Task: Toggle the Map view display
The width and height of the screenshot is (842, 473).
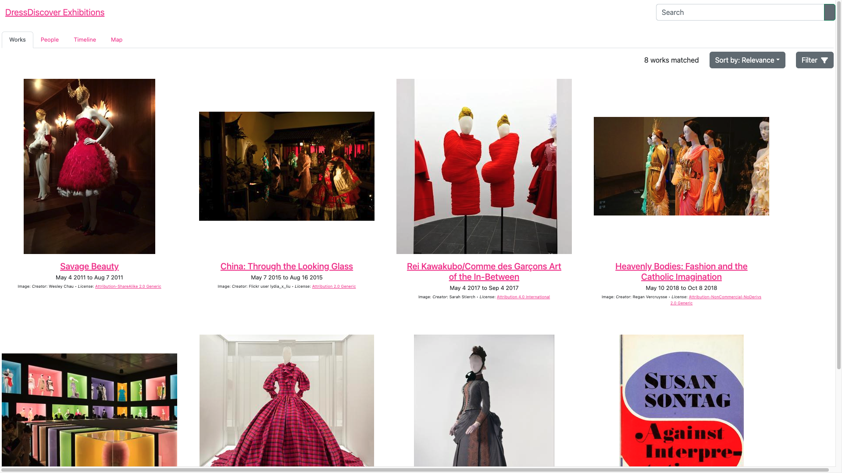Action: pos(116,39)
